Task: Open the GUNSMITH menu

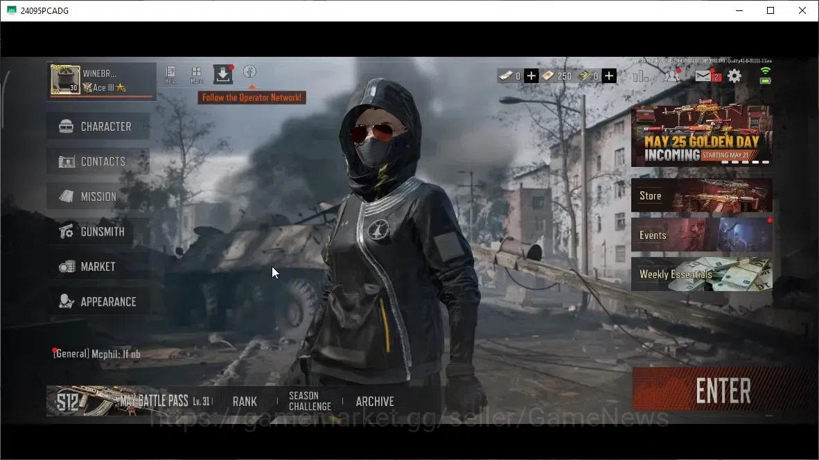Action: [x=98, y=231]
